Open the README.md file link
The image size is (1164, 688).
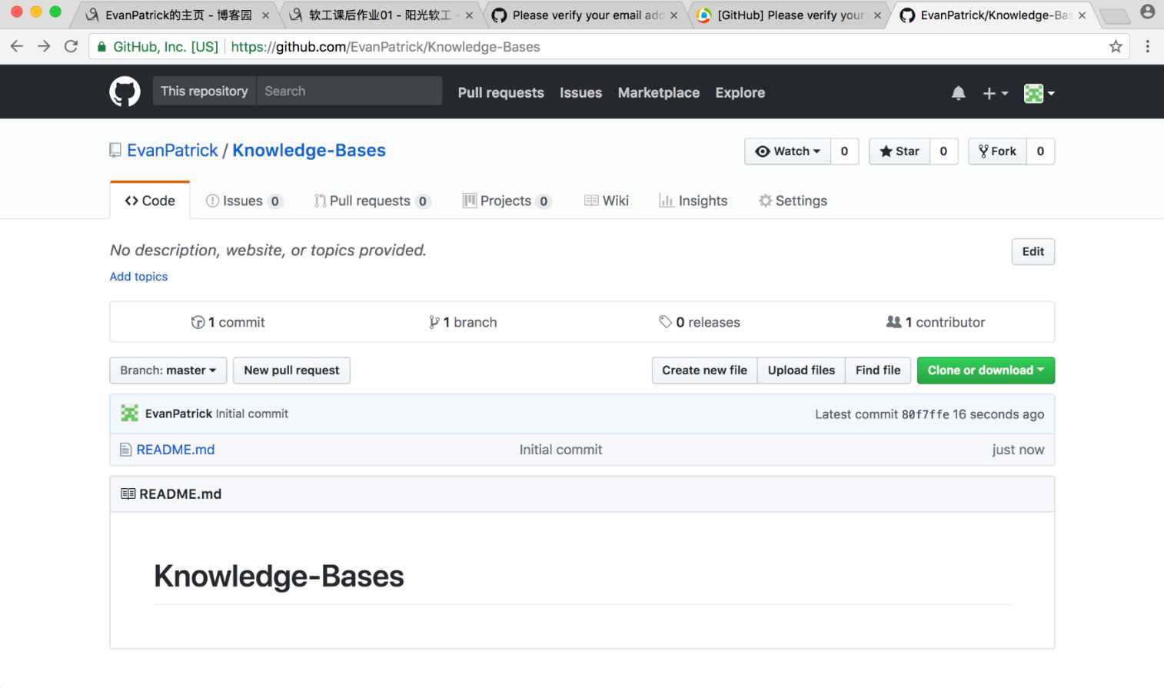pos(175,450)
